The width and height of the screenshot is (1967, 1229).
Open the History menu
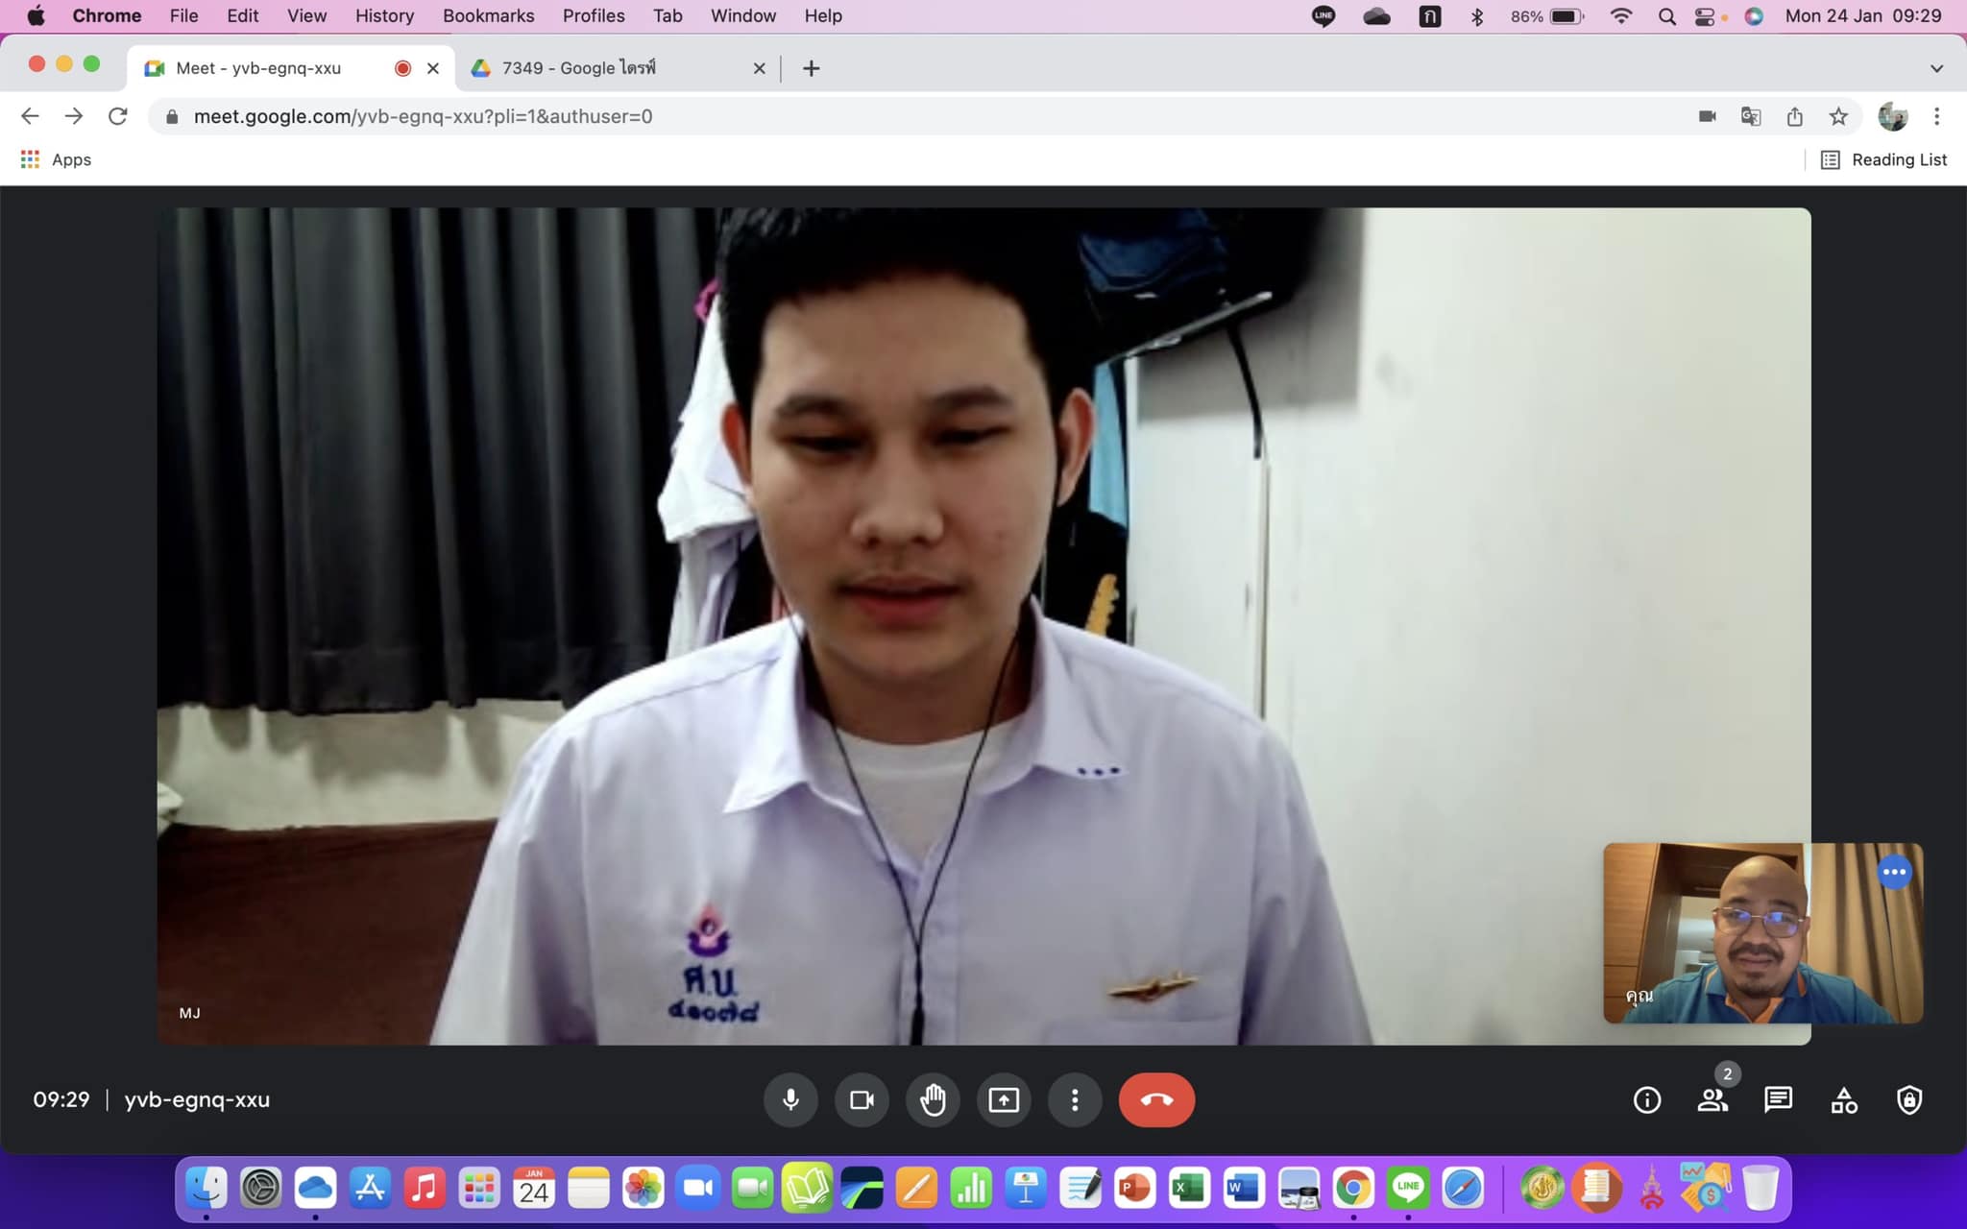(384, 15)
